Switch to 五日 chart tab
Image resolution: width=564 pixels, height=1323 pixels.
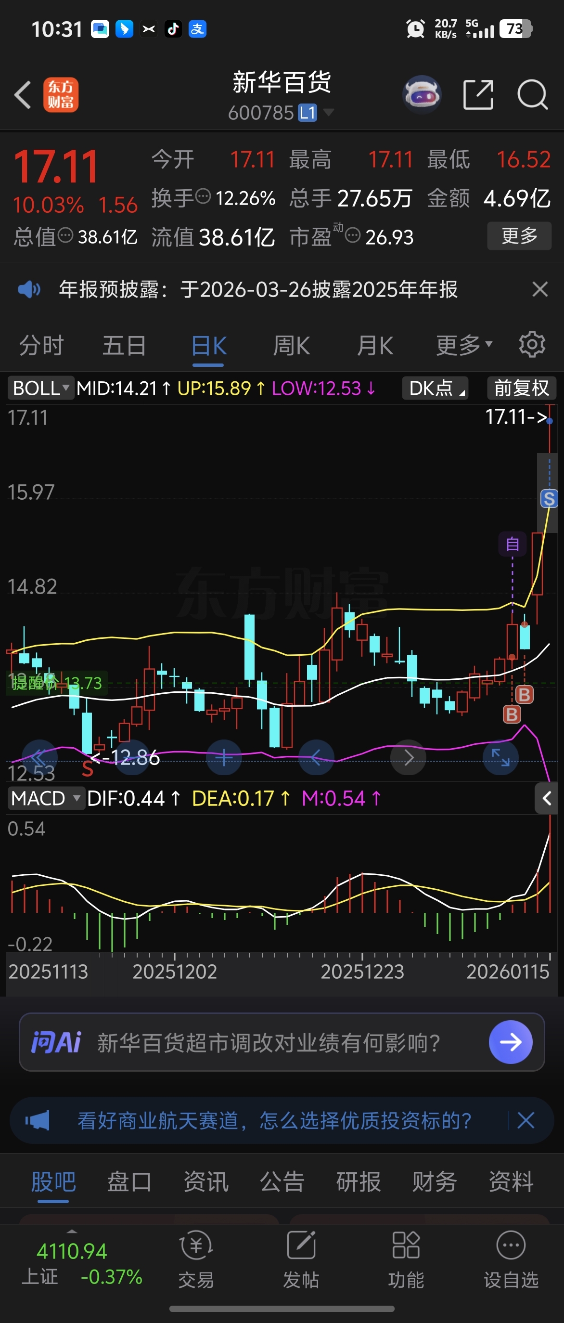click(124, 345)
